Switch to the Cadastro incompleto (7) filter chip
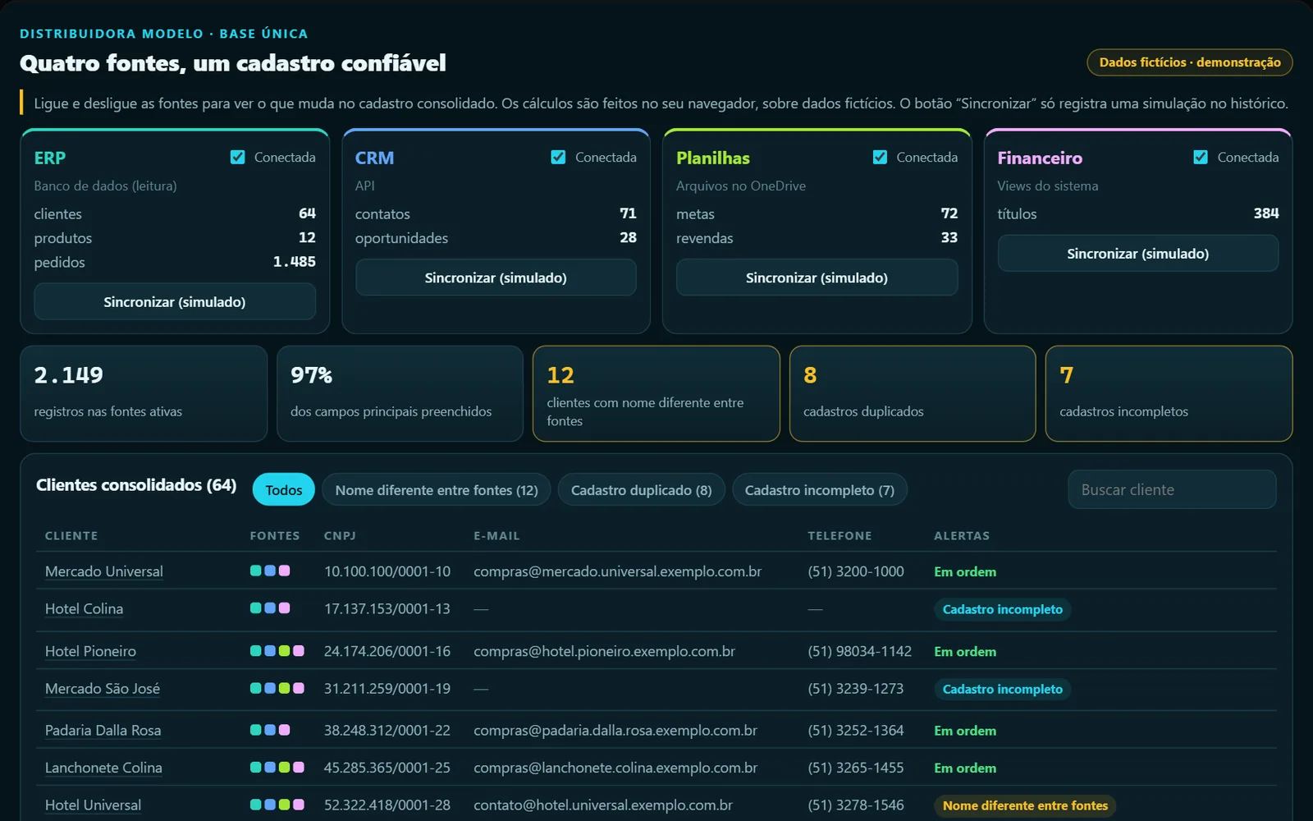 click(x=820, y=490)
